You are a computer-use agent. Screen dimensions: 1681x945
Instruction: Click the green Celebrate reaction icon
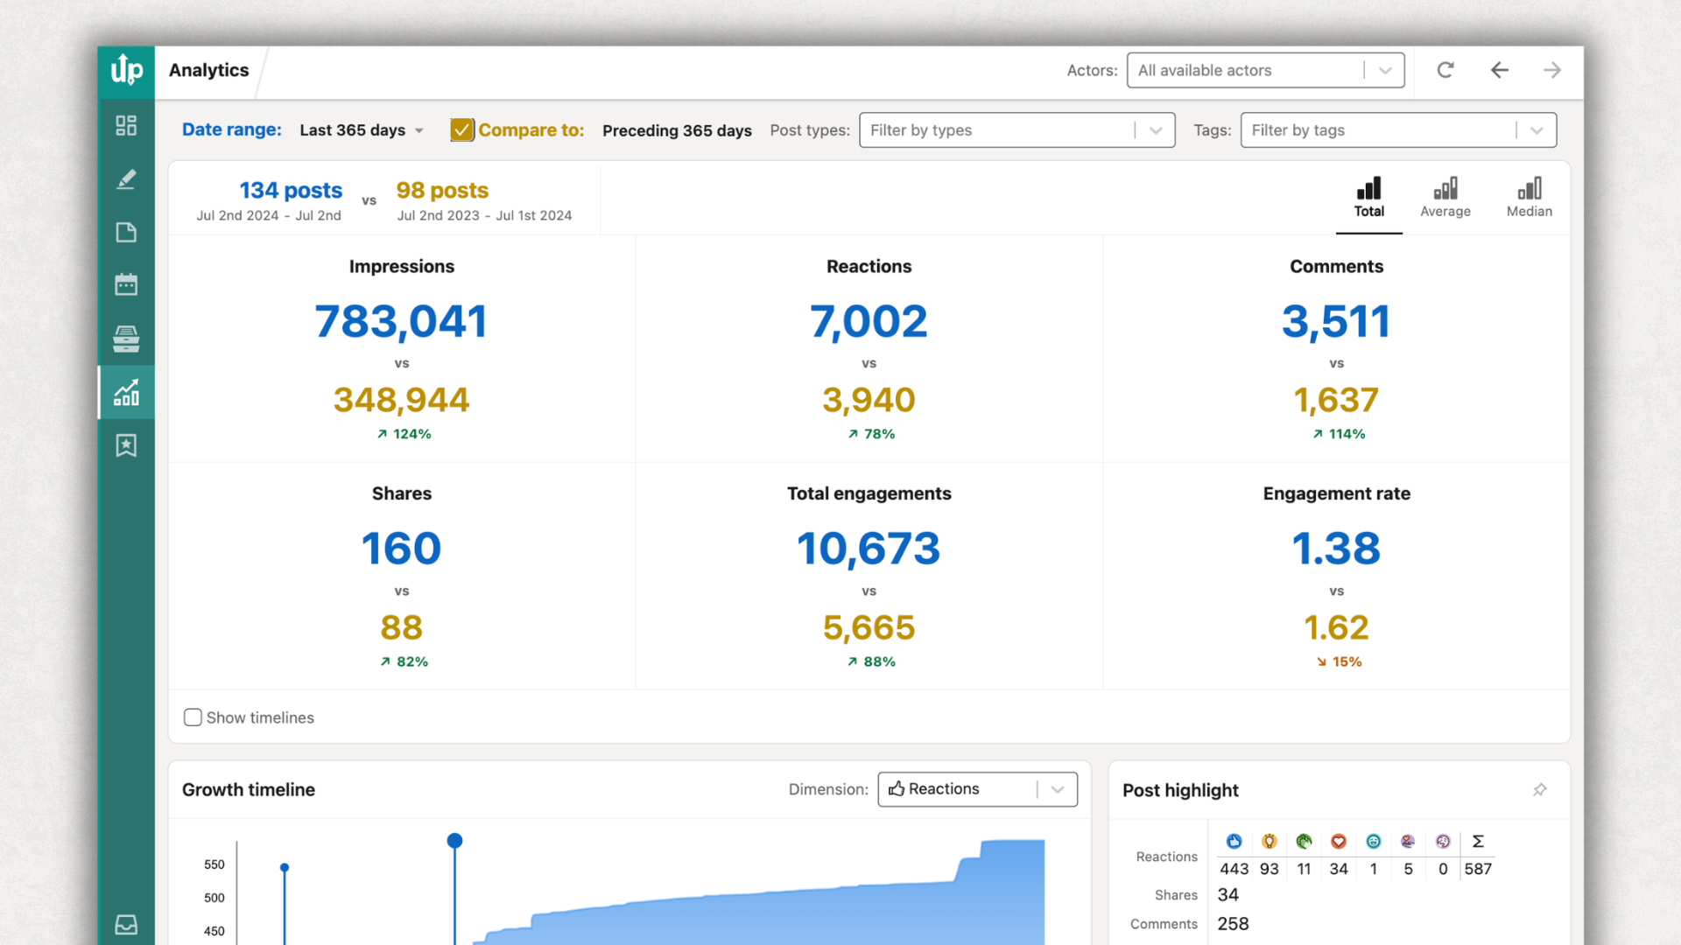pos(1305,841)
